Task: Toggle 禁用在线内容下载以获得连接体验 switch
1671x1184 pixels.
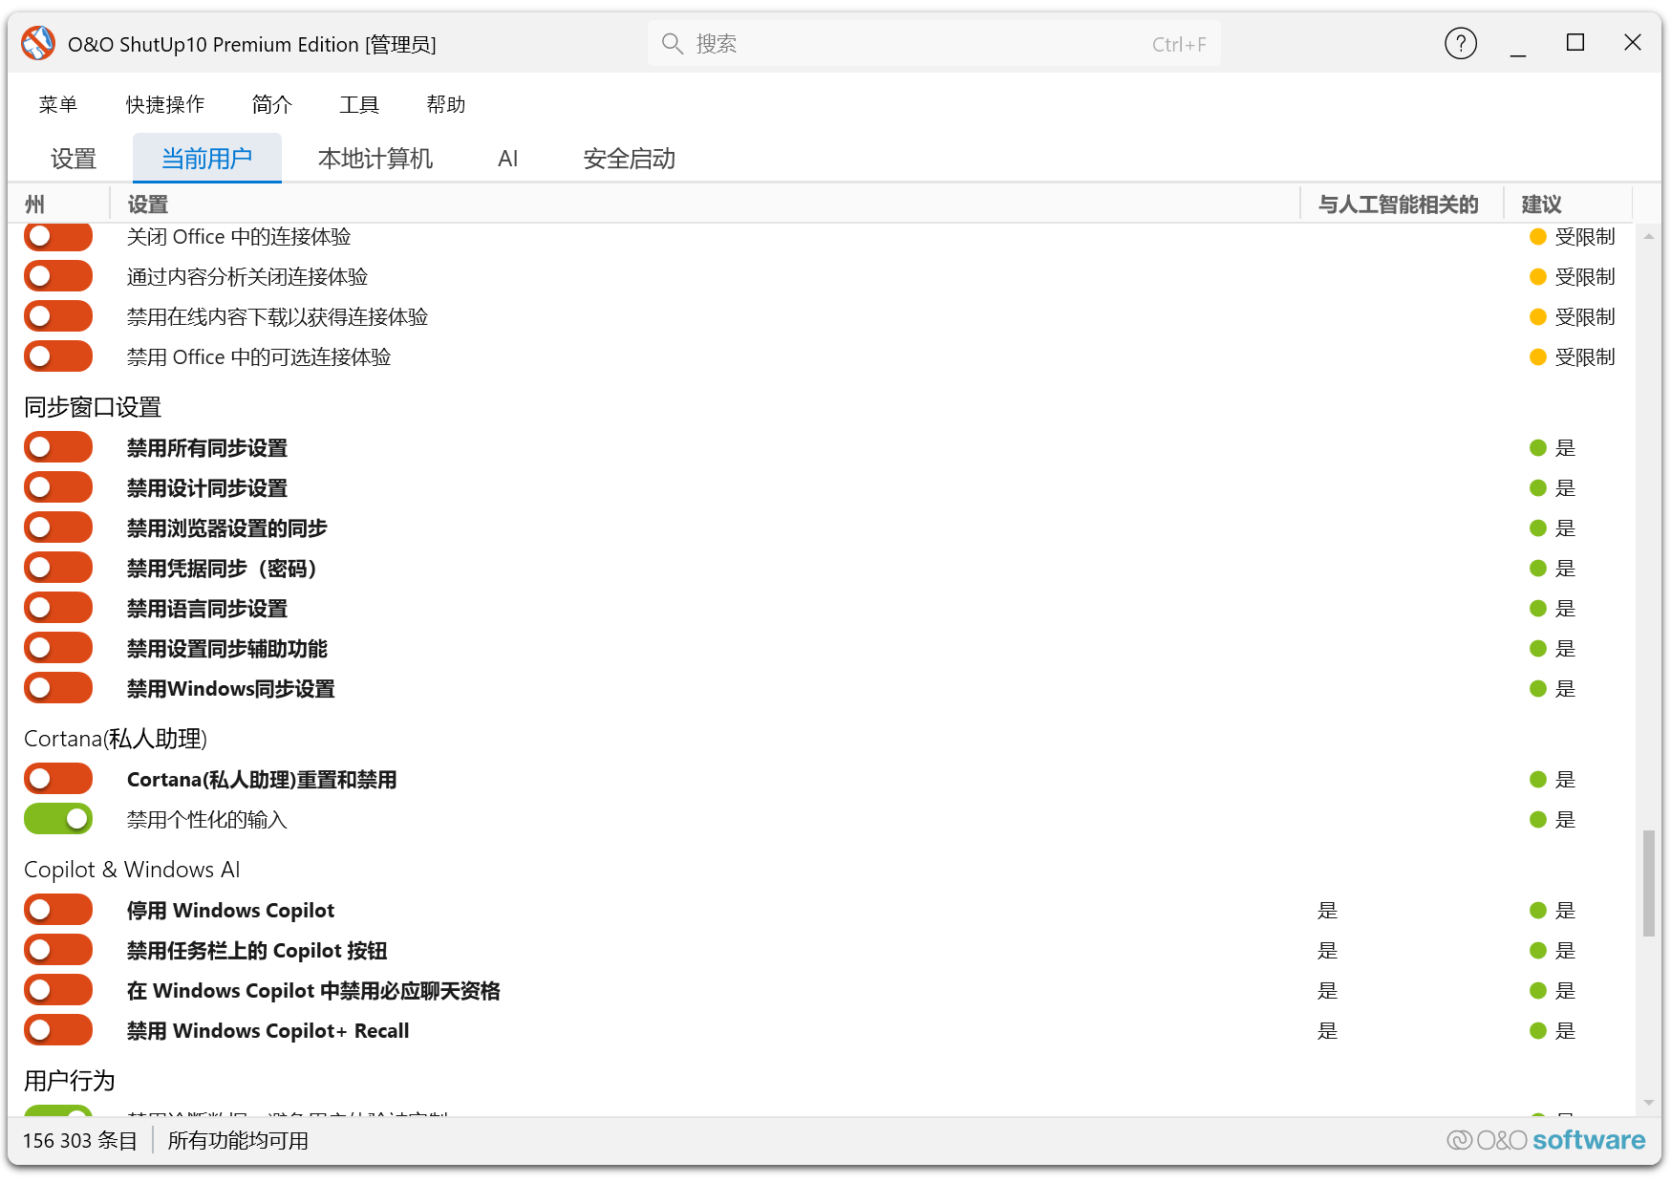Action: [58, 316]
